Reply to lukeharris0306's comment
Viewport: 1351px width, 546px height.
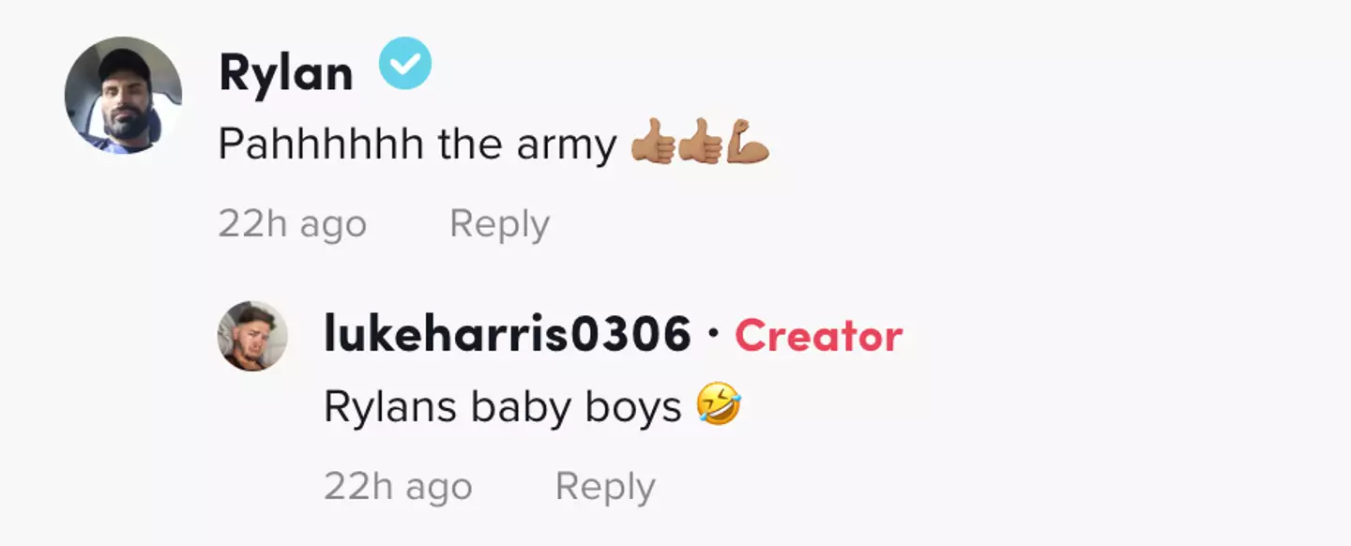[x=605, y=487]
